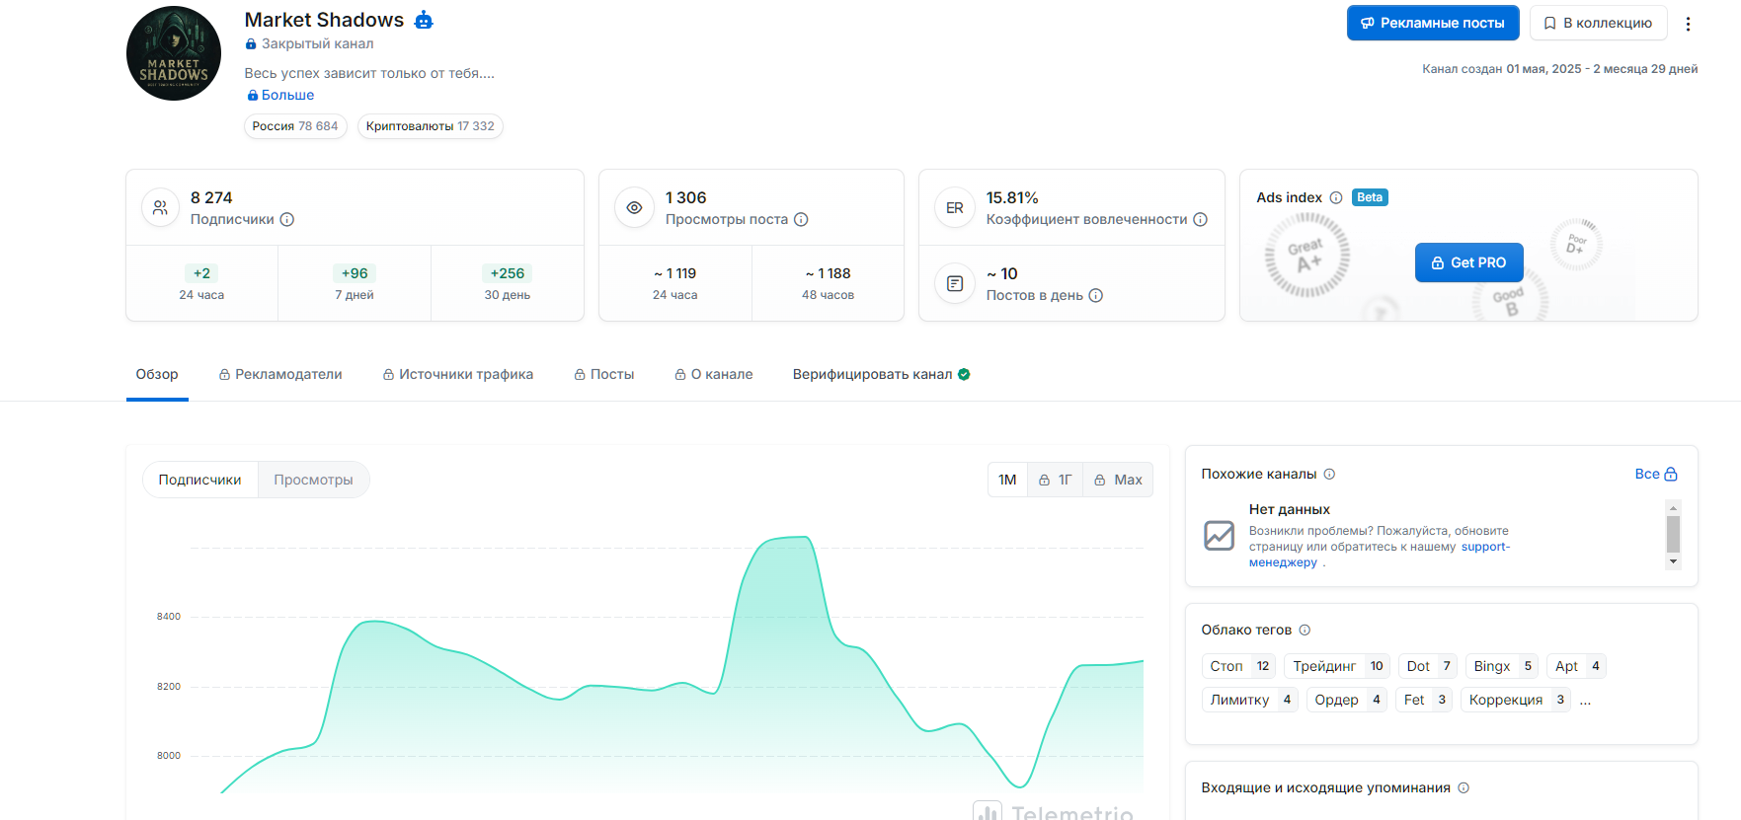This screenshot has width=1741, height=820.
Task: Add channel via В коллекцию button
Action: point(1598,23)
